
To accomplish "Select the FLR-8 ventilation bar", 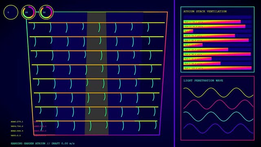I will click(x=209, y=36).
